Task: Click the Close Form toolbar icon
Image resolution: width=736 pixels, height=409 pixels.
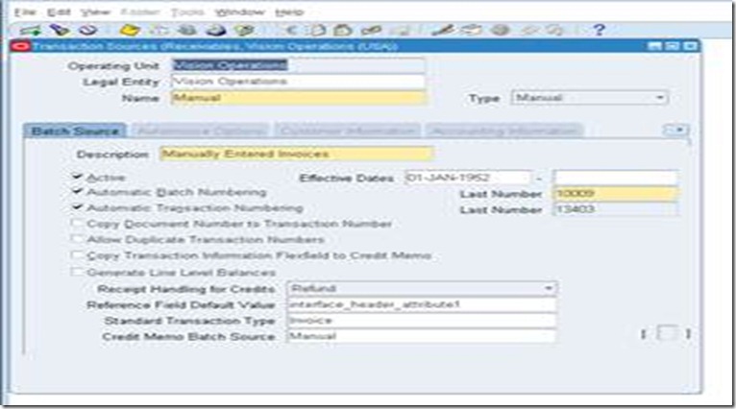Action: click(x=245, y=31)
